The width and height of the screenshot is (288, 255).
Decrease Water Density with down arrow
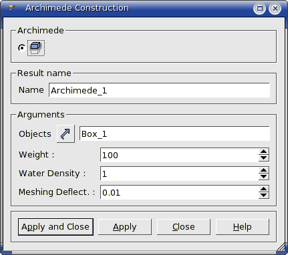click(x=264, y=177)
